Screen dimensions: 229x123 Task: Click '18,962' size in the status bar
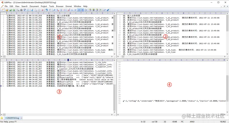click(x=223, y=122)
